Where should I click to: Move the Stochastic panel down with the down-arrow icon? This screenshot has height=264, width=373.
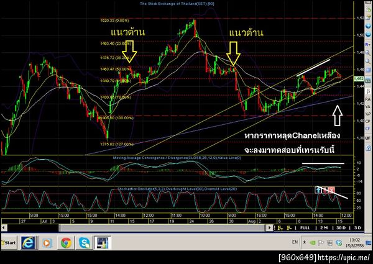pos(325,190)
